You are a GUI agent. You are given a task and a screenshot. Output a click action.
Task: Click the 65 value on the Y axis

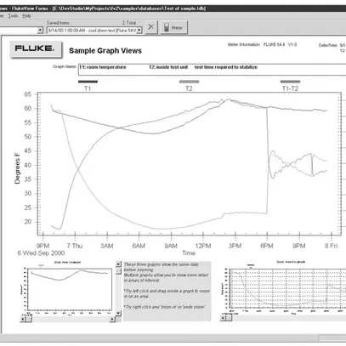(x=28, y=94)
